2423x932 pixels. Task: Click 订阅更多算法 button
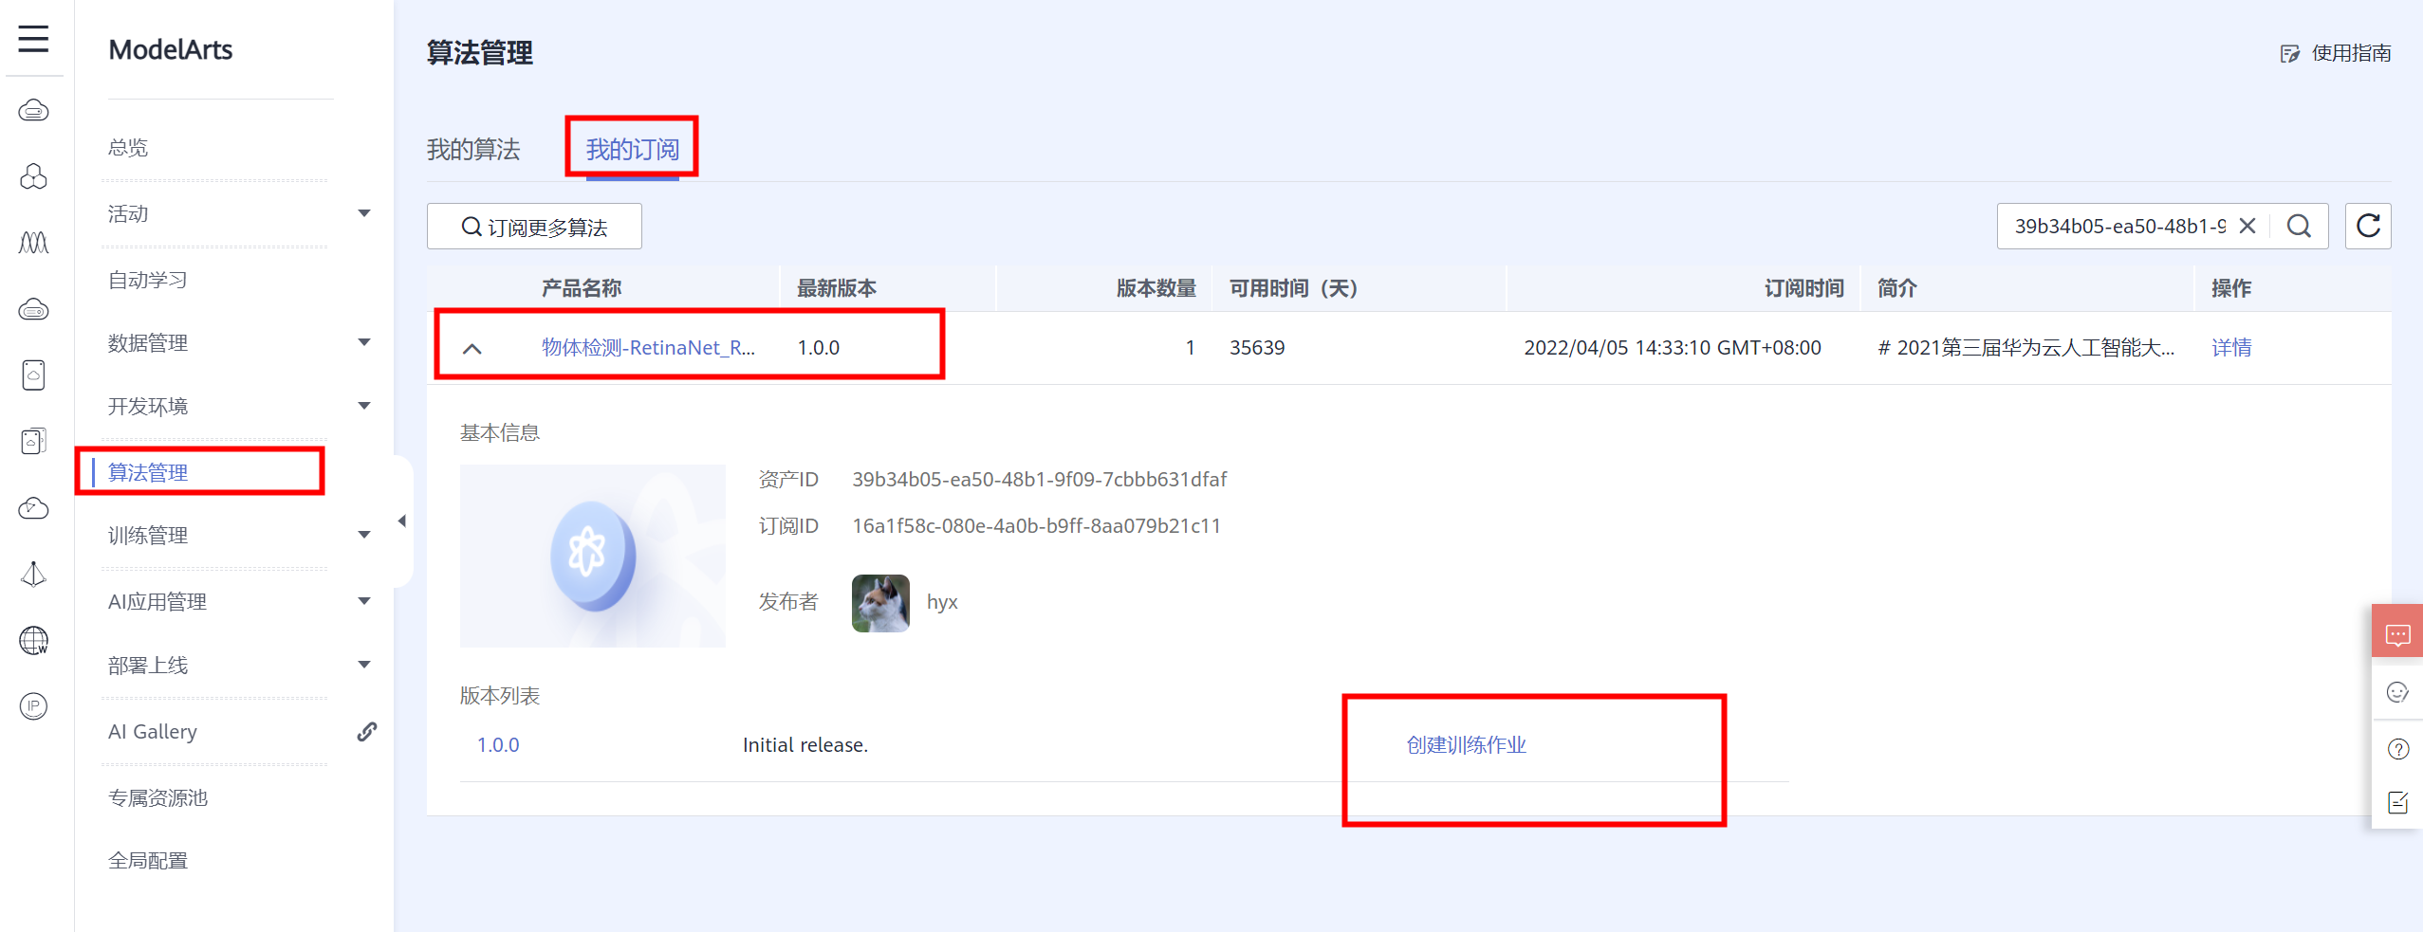click(x=534, y=227)
